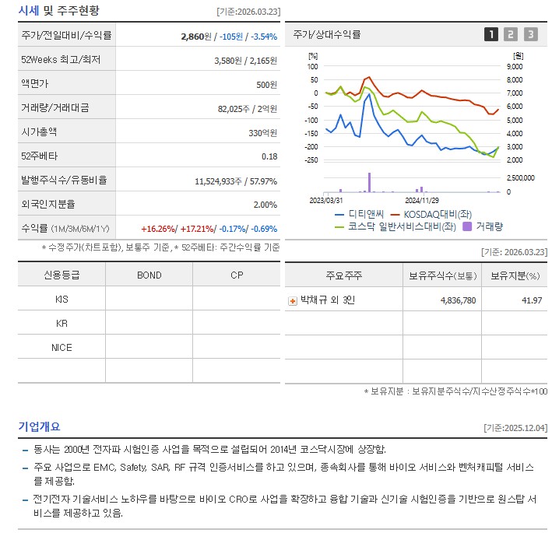Click the 보유주식수(보통) column header

click(x=442, y=275)
